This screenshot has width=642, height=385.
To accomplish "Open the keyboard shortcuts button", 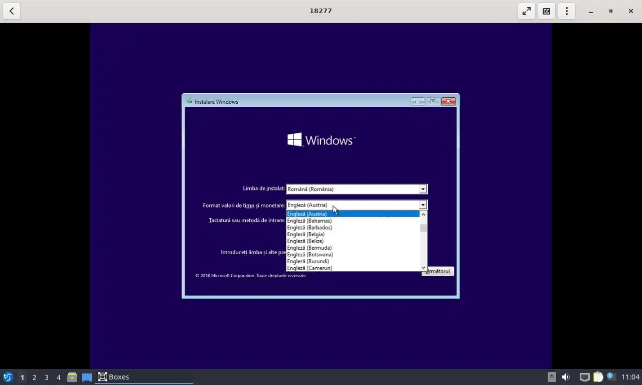I will click(x=547, y=11).
